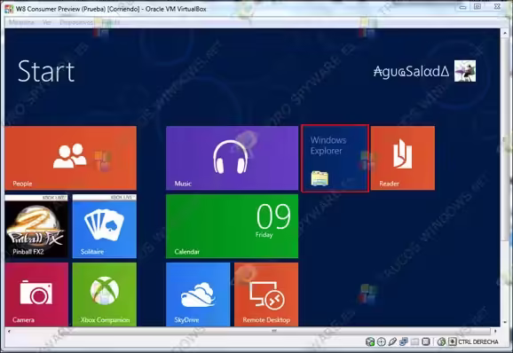Click the horizontal scrollbar left arrow

9,331
